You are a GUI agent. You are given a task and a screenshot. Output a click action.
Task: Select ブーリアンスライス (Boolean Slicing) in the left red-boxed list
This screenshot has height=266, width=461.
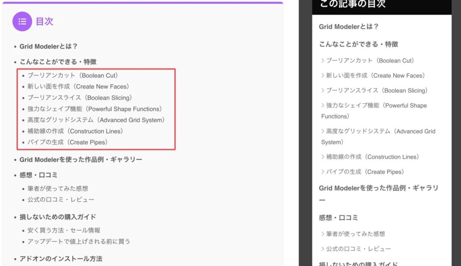80,98
